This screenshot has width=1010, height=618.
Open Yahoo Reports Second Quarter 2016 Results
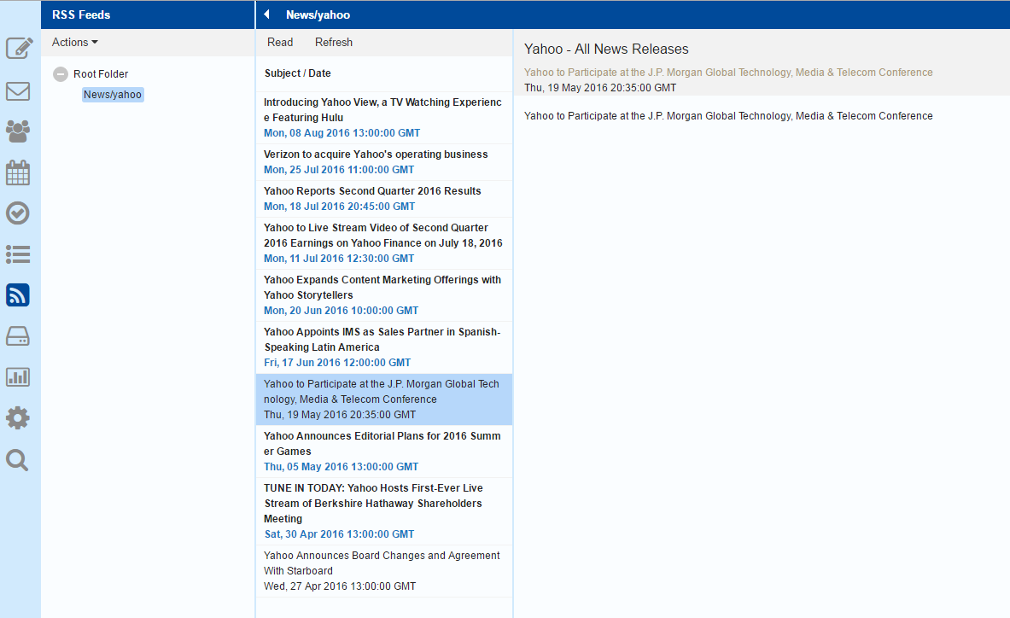click(384, 199)
